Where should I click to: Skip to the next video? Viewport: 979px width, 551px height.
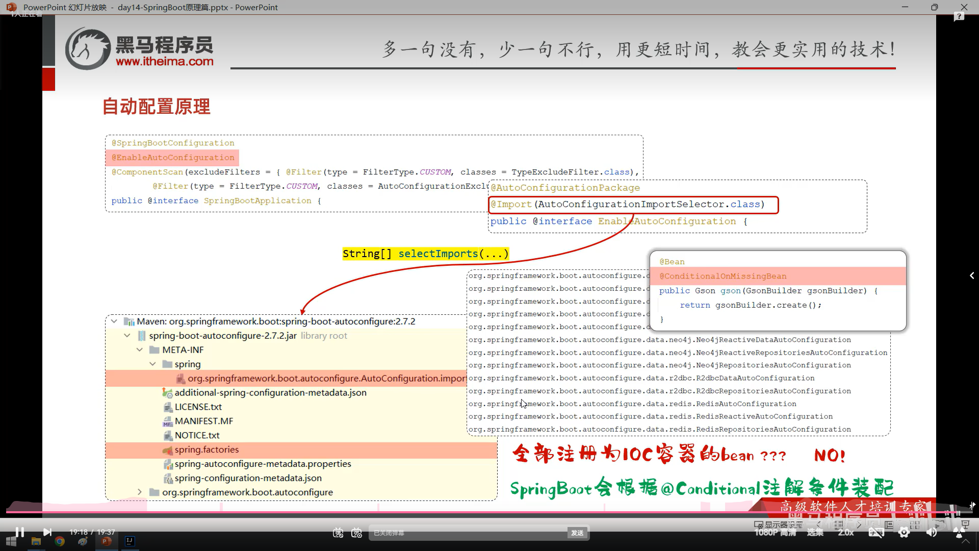click(47, 532)
